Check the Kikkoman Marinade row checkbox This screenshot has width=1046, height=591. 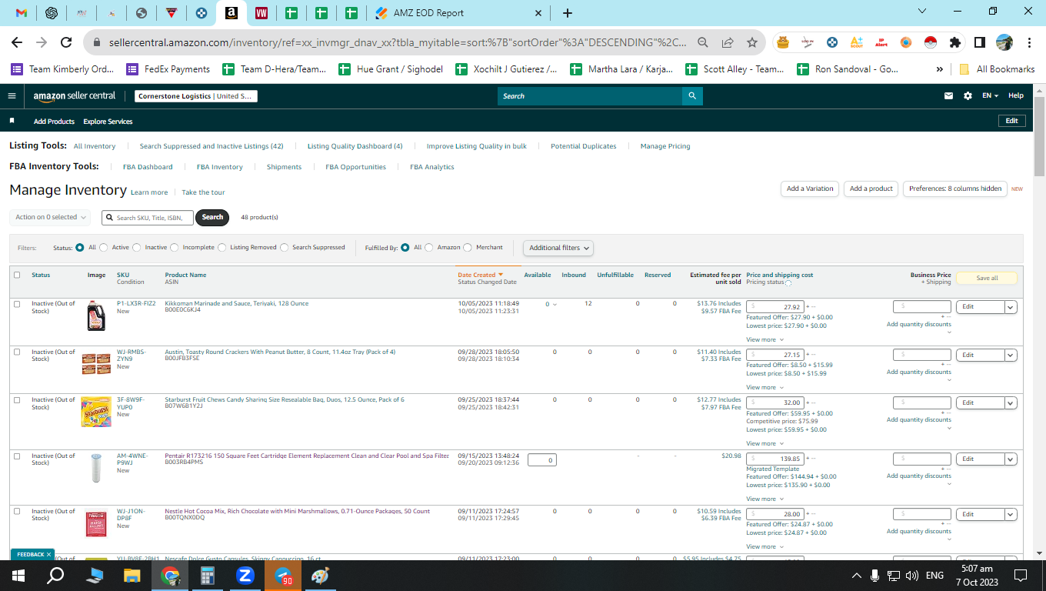[x=17, y=304]
